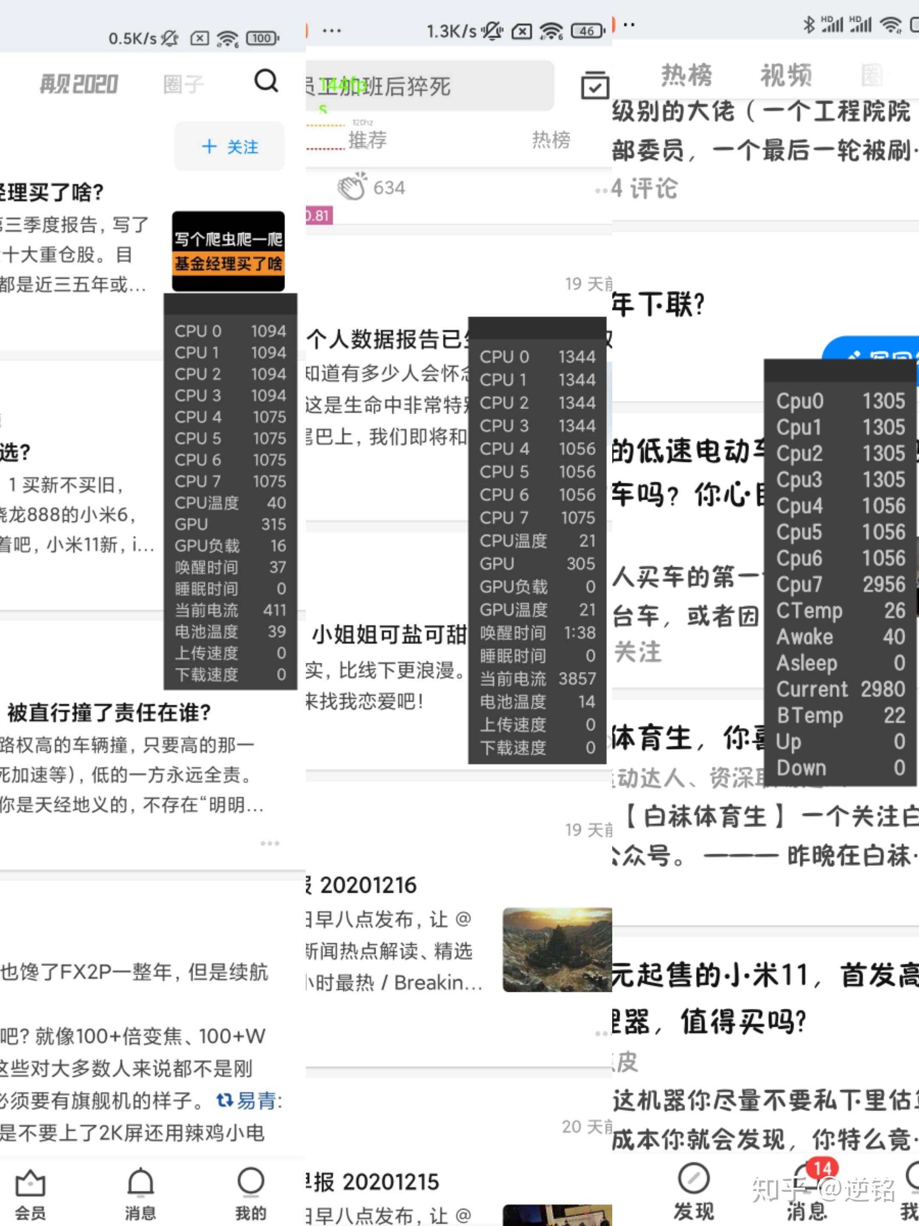
Task: Select Awake 40 row
Action: (x=840, y=636)
